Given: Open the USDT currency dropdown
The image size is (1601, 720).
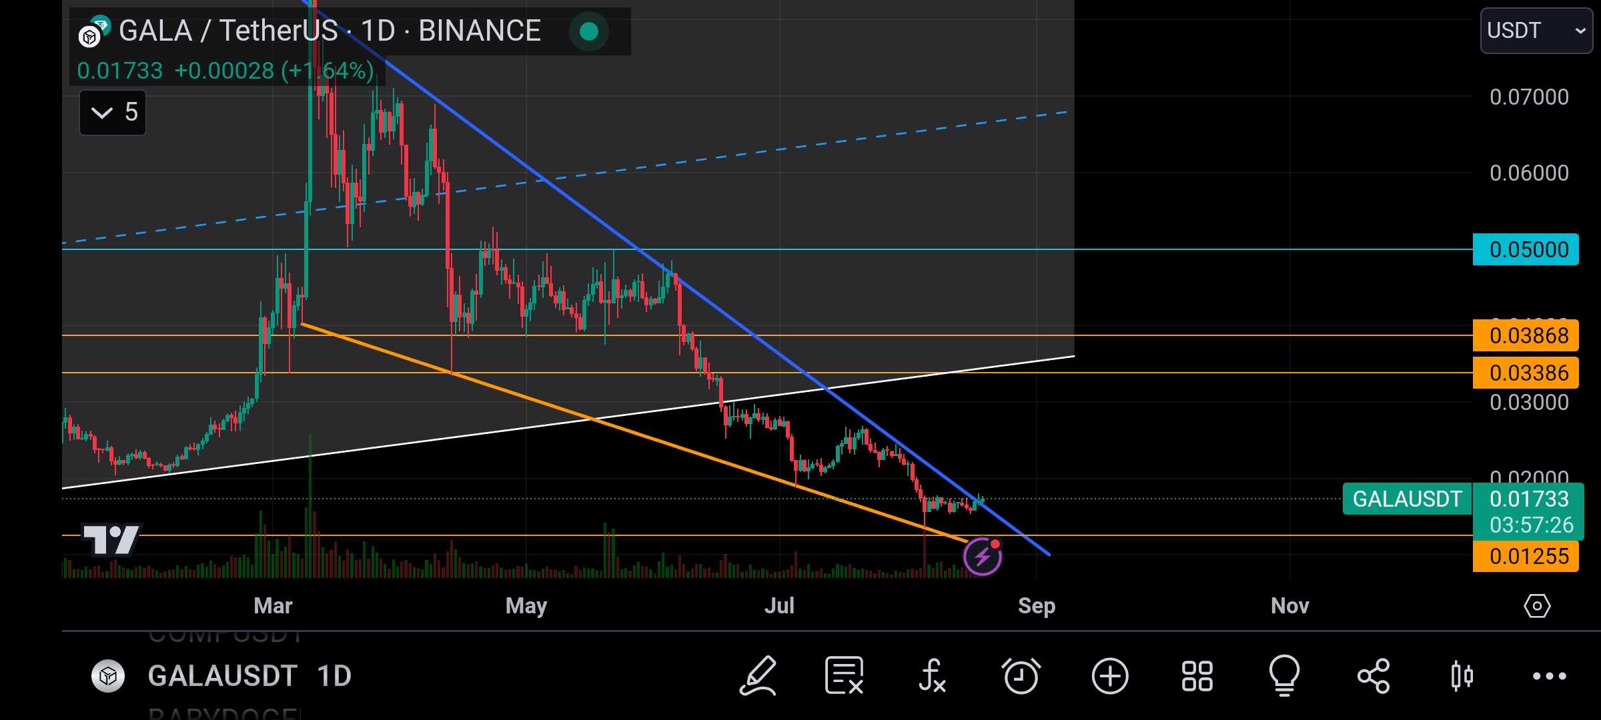Looking at the screenshot, I should 1536,31.
